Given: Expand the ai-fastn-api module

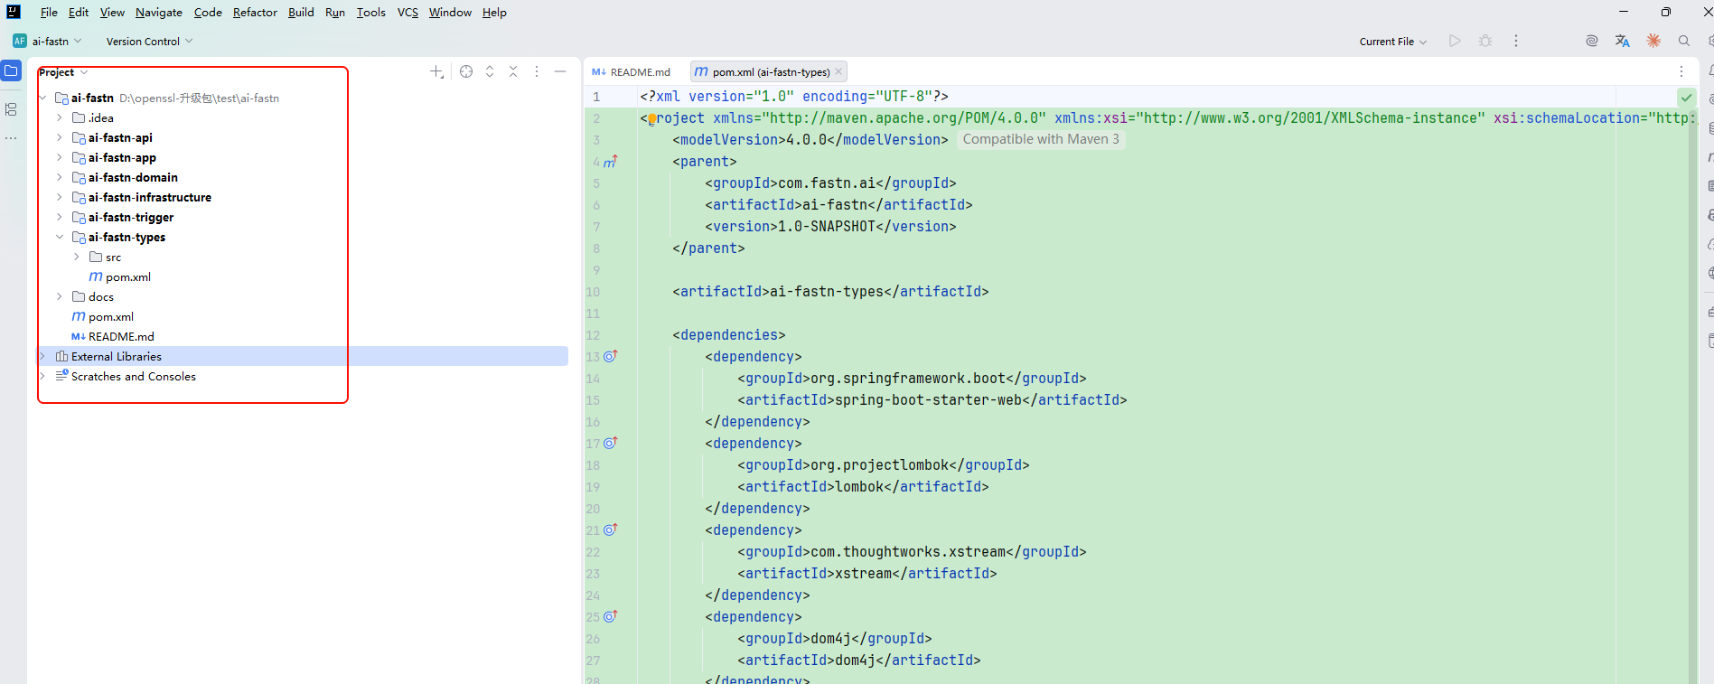Looking at the screenshot, I should (x=60, y=137).
